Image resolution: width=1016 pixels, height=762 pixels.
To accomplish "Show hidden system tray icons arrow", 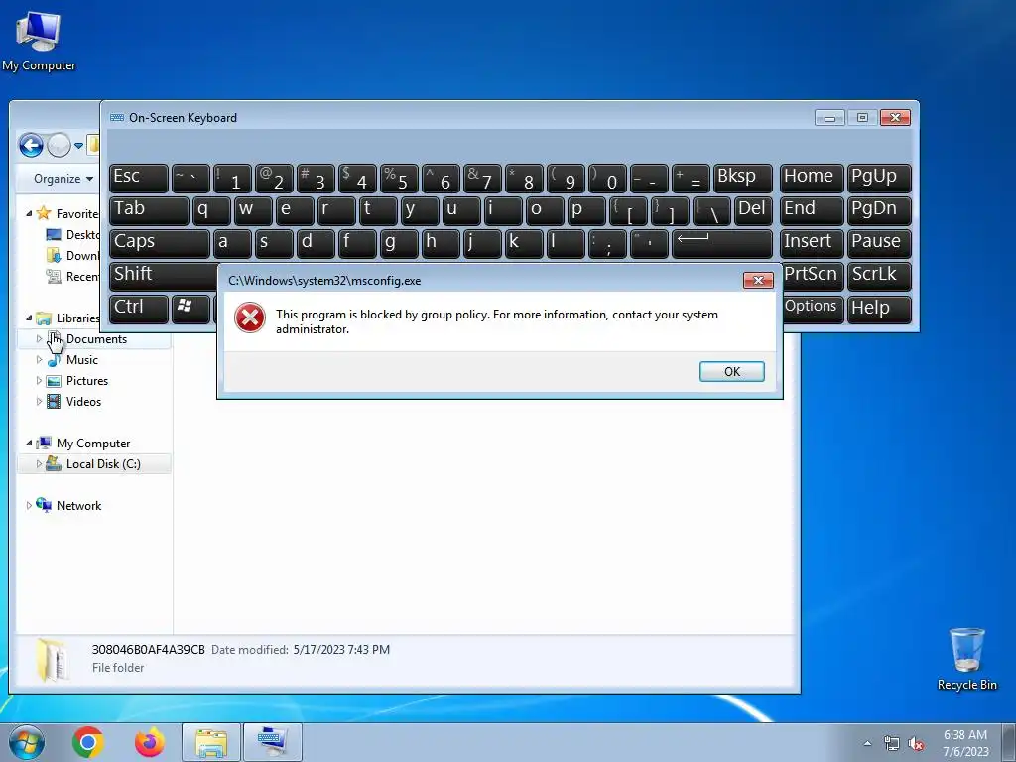I will (867, 744).
